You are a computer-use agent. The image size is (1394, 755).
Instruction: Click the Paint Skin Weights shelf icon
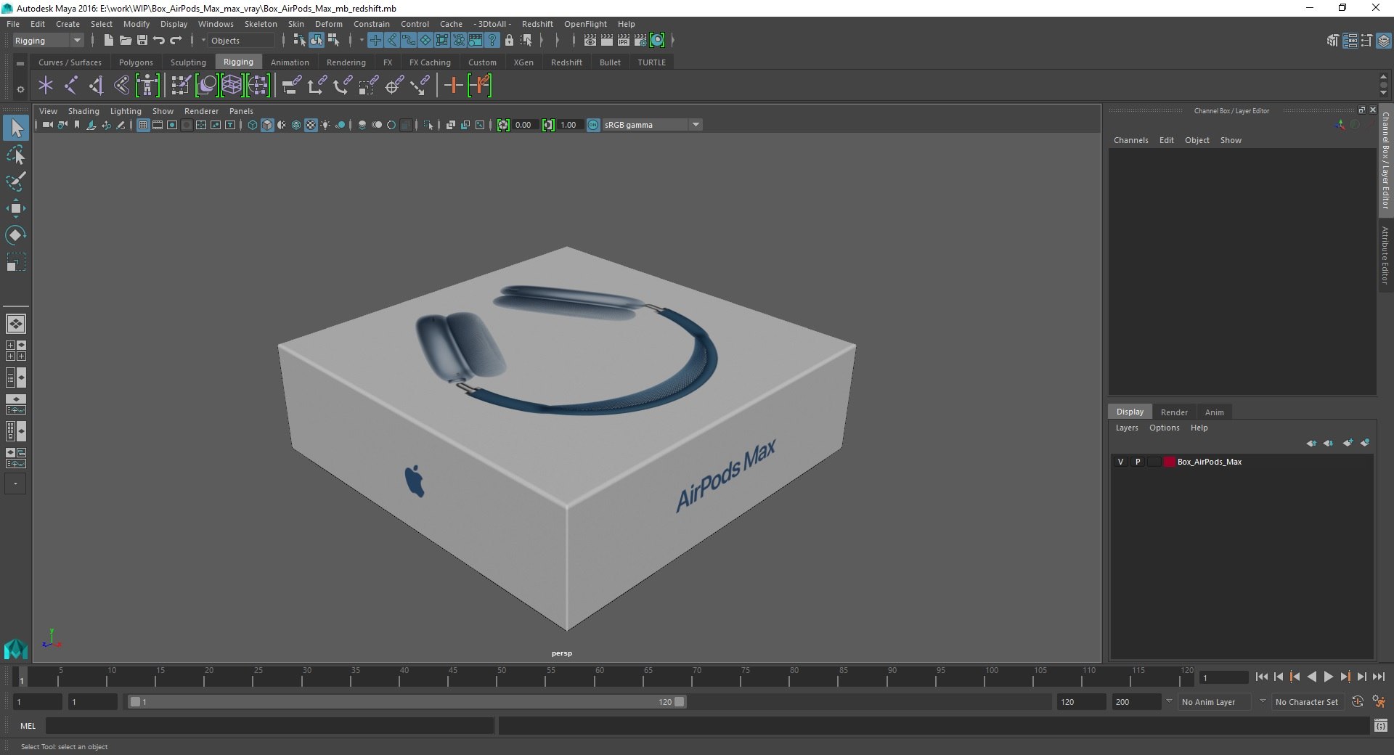point(180,86)
